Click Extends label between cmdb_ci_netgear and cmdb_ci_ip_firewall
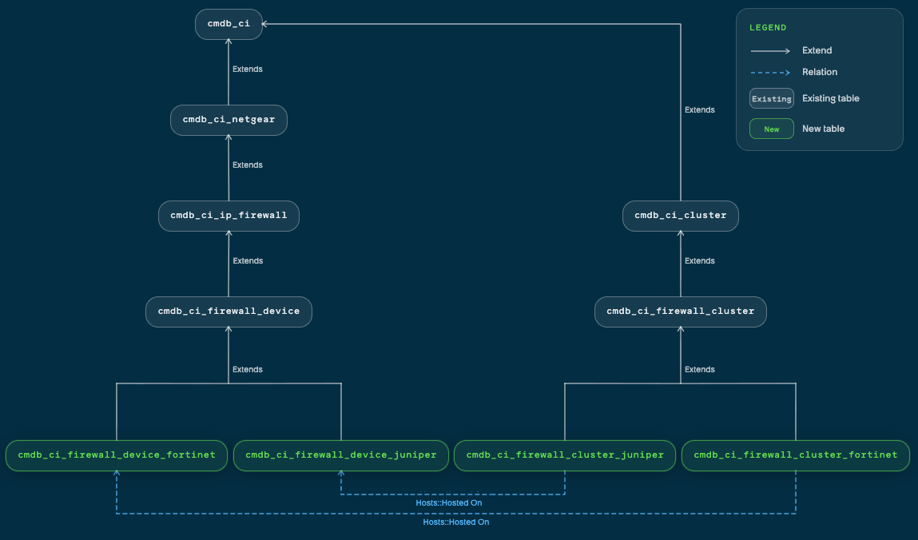The width and height of the screenshot is (918, 540). [x=247, y=165]
